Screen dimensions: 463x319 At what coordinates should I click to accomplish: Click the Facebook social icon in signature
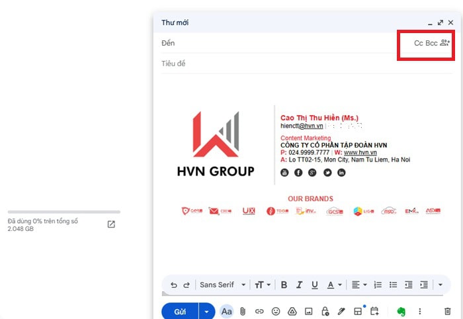(298, 173)
